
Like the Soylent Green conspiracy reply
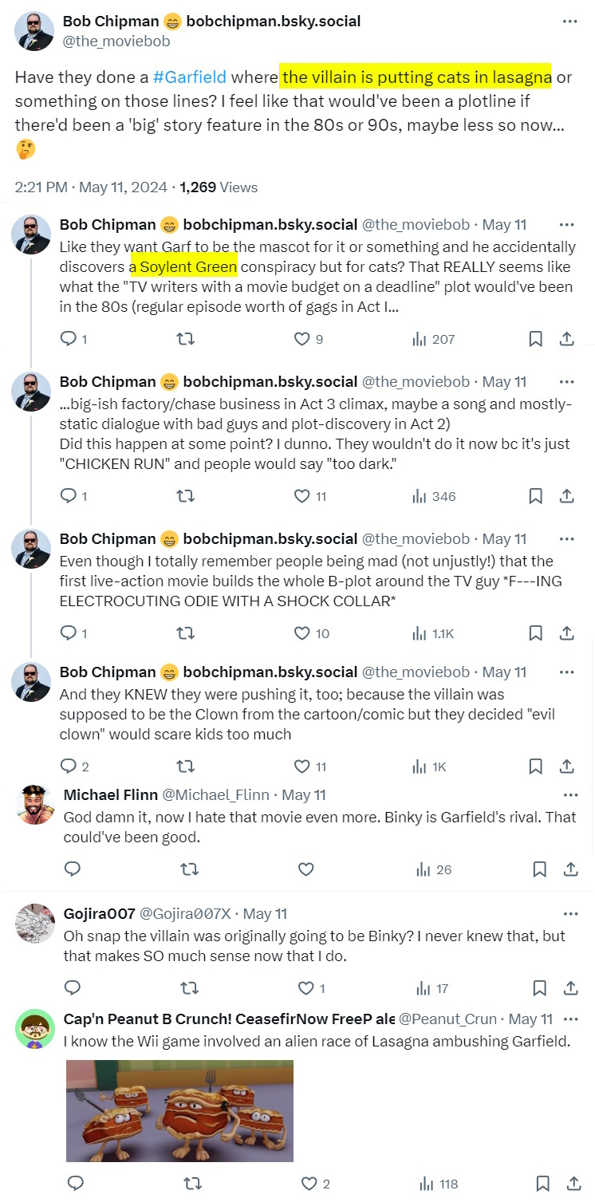(x=302, y=339)
